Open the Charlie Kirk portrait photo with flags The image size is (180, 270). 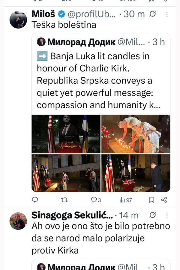66,134
